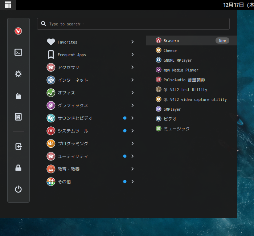
Task: Select 教育・教養 category label
Action: point(69,169)
